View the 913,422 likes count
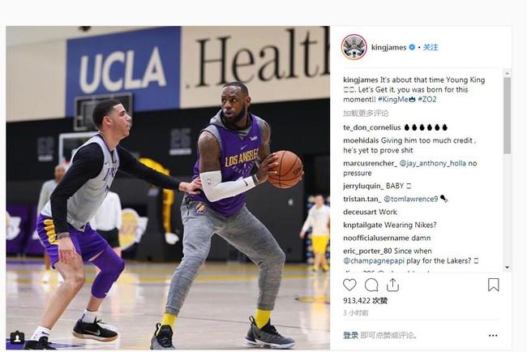Image resolution: width=527 pixels, height=352 pixels. click(366, 301)
